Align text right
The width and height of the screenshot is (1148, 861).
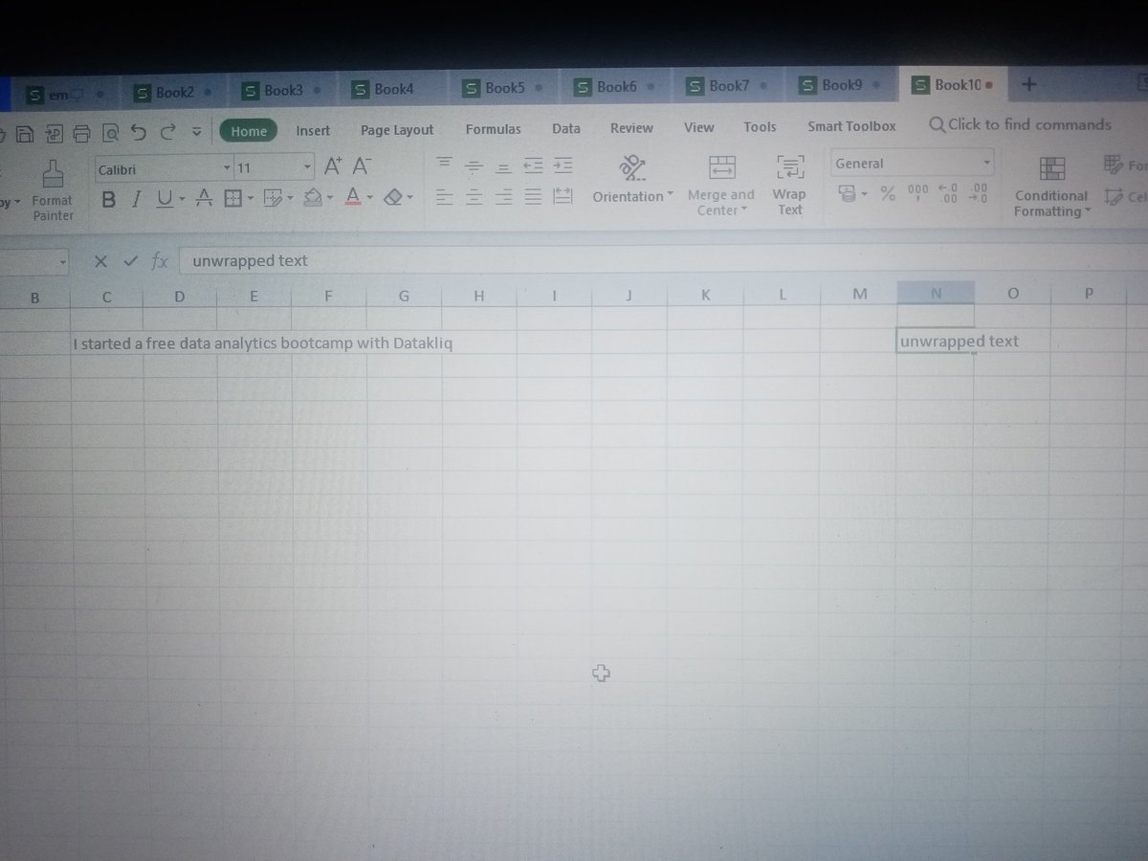tap(503, 196)
